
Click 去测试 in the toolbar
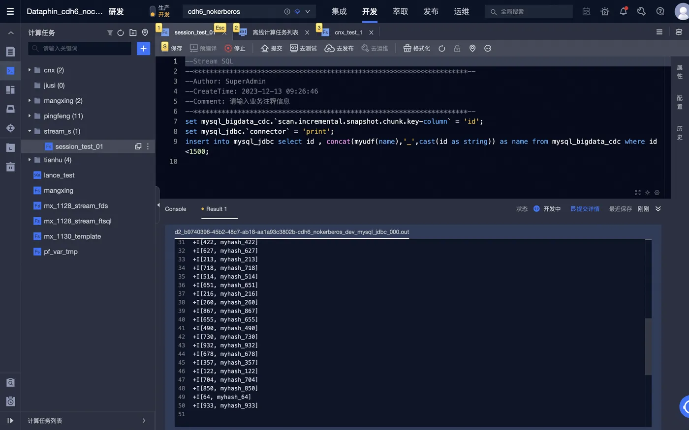pos(304,48)
